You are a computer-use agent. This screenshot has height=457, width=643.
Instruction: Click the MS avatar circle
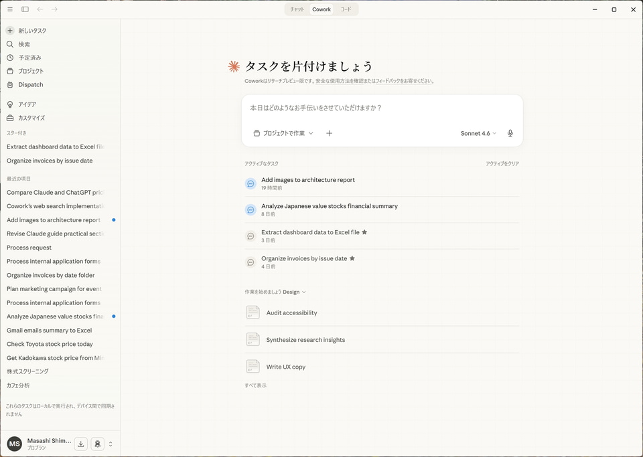point(15,444)
